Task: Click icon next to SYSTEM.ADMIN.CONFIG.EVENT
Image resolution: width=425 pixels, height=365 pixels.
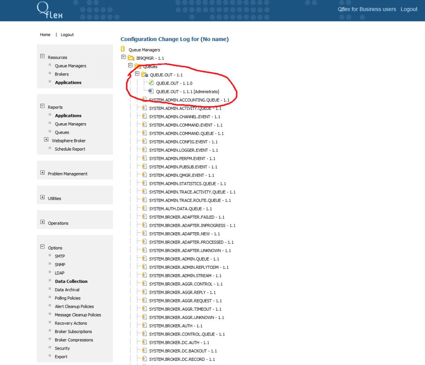Action: pos(144,141)
